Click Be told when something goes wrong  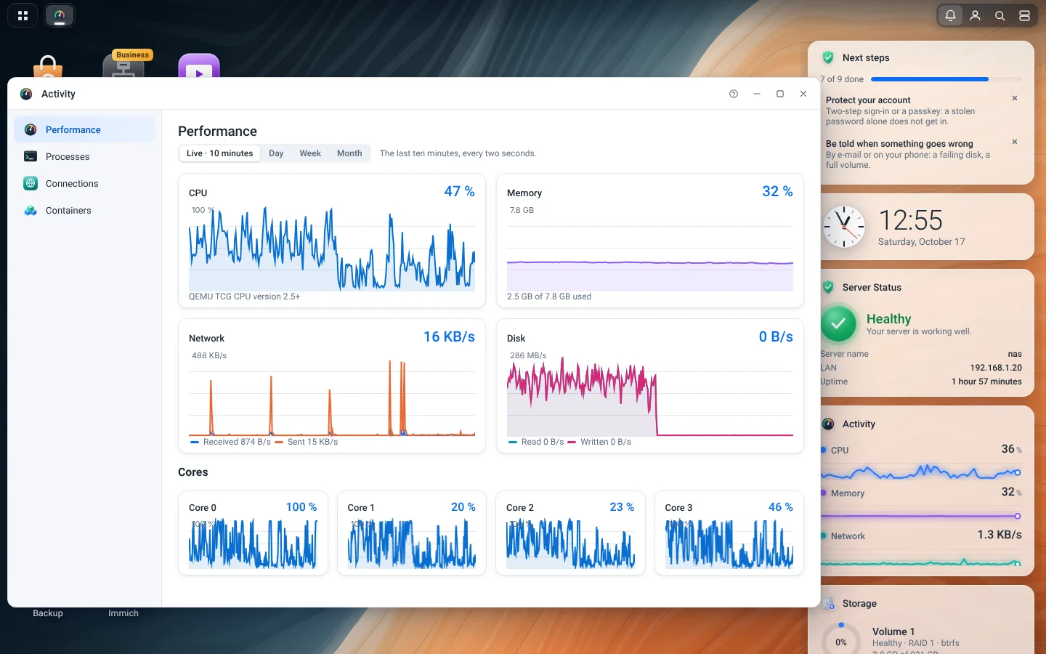click(899, 144)
